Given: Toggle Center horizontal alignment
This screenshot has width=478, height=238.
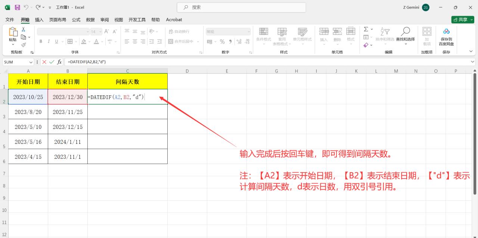Looking at the screenshot, I should coord(135,41).
